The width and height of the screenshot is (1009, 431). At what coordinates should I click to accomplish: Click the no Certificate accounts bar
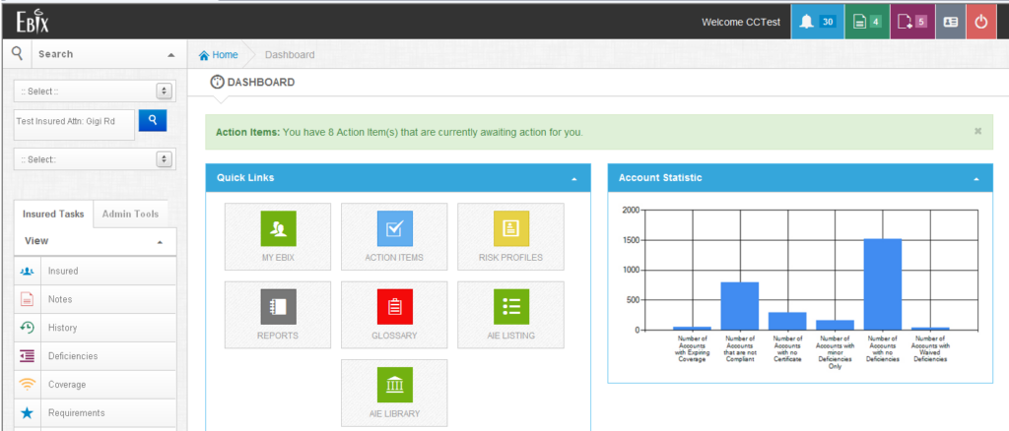tap(787, 321)
